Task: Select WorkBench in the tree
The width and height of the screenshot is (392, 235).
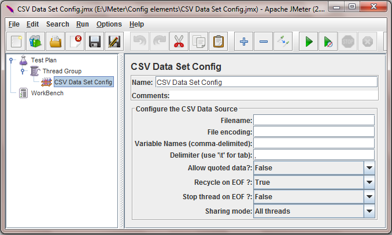Action: [47, 93]
